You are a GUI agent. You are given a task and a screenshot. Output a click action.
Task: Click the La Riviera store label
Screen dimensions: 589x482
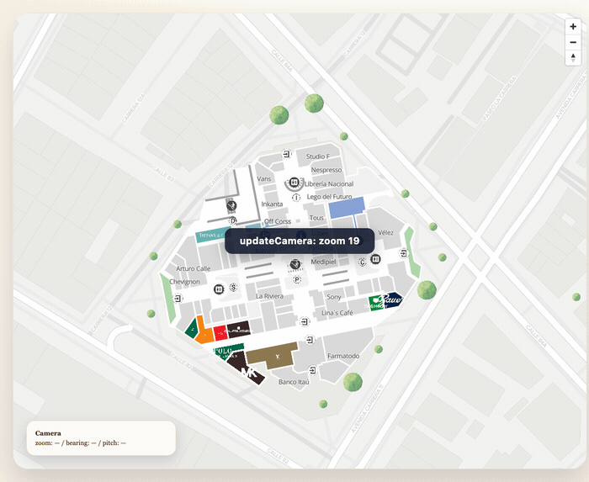pos(269,296)
